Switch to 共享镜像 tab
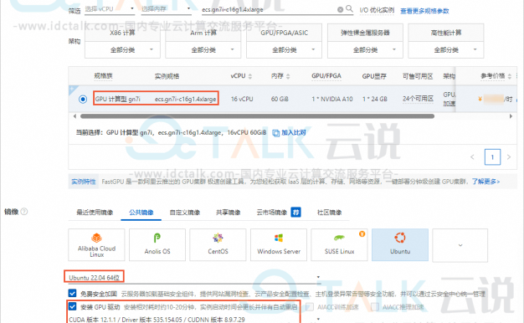 (229, 212)
